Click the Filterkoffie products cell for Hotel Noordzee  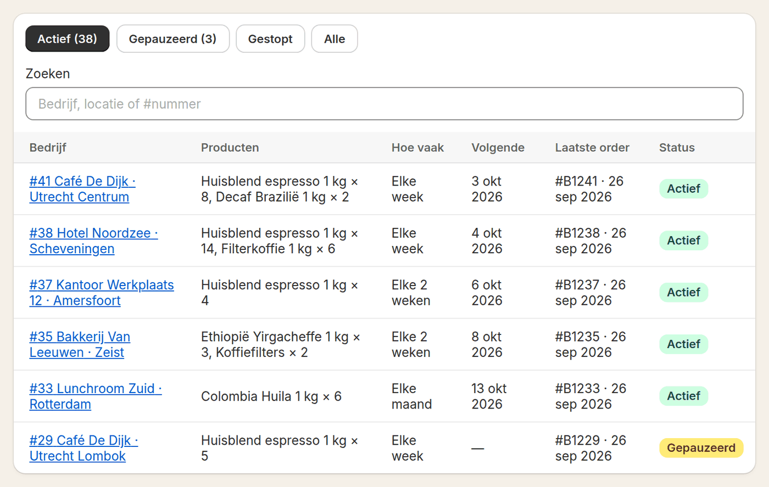(280, 241)
